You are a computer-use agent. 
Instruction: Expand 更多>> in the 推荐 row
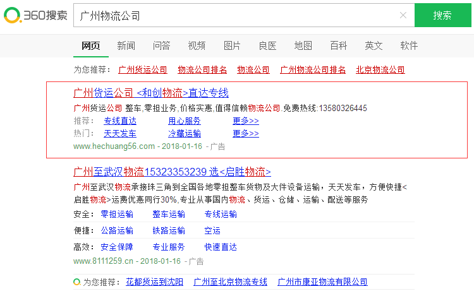[245, 121]
